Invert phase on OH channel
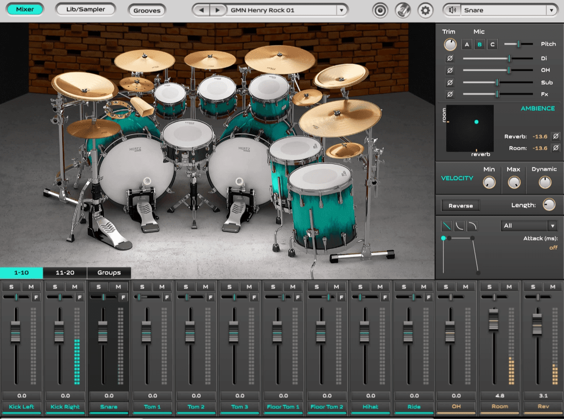The height and width of the screenshot is (419, 564). tap(450, 70)
